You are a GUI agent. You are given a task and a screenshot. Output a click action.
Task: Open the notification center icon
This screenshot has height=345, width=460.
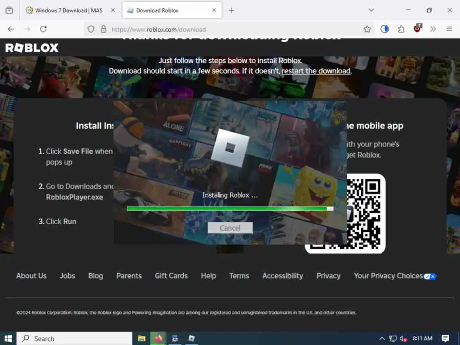[x=445, y=339]
